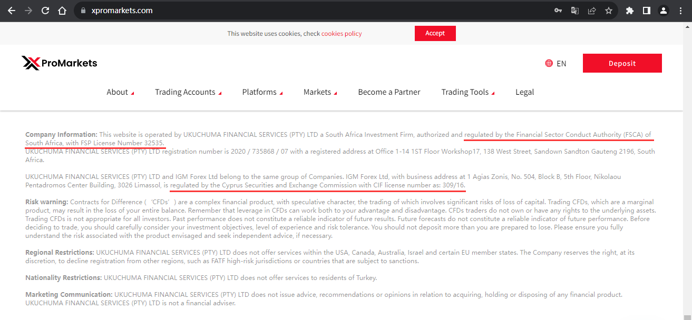The width and height of the screenshot is (692, 320).
Task: Reload the xpromarkets.com page
Action: tap(45, 11)
